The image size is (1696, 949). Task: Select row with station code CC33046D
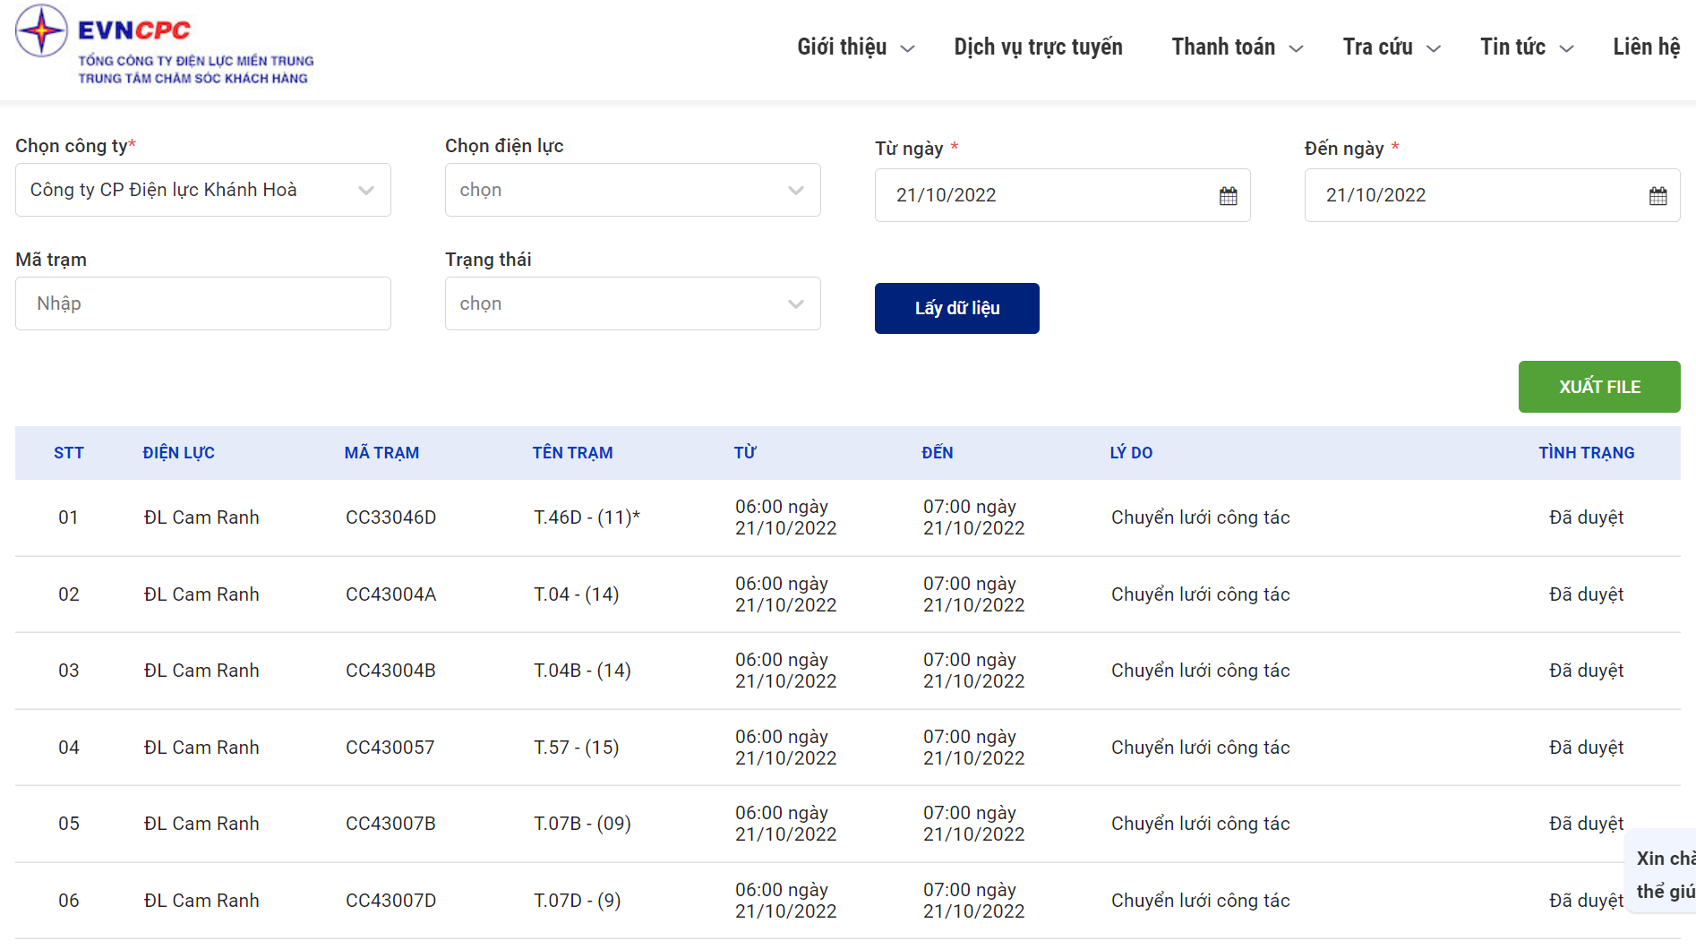[390, 517]
